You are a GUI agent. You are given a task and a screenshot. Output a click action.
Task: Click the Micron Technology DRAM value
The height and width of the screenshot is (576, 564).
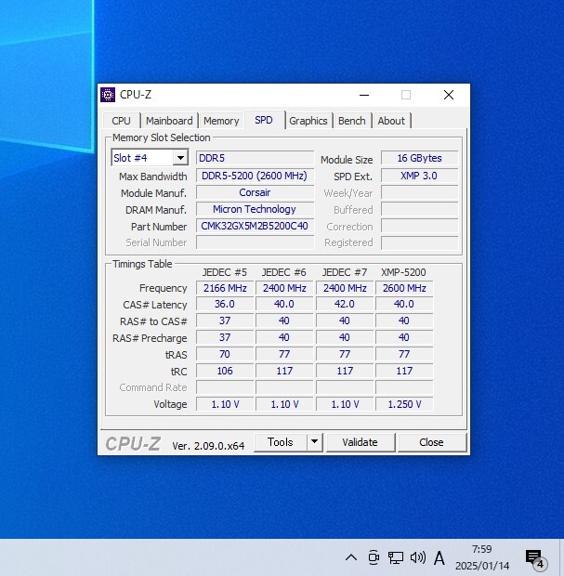tap(255, 209)
